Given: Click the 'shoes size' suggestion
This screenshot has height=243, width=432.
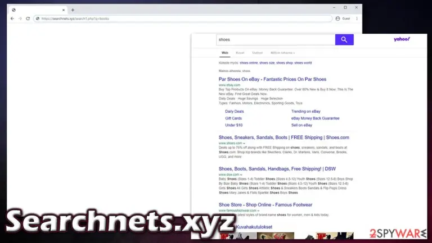Looking at the screenshot, I should 267,63.
